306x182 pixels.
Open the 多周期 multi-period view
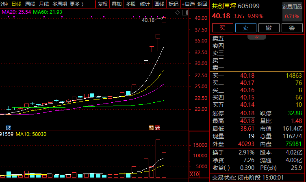click(x=59, y=4)
